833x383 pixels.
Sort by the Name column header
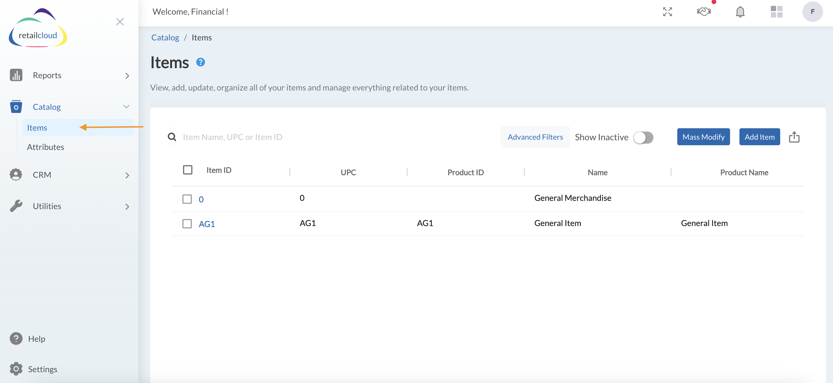(597, 172)
